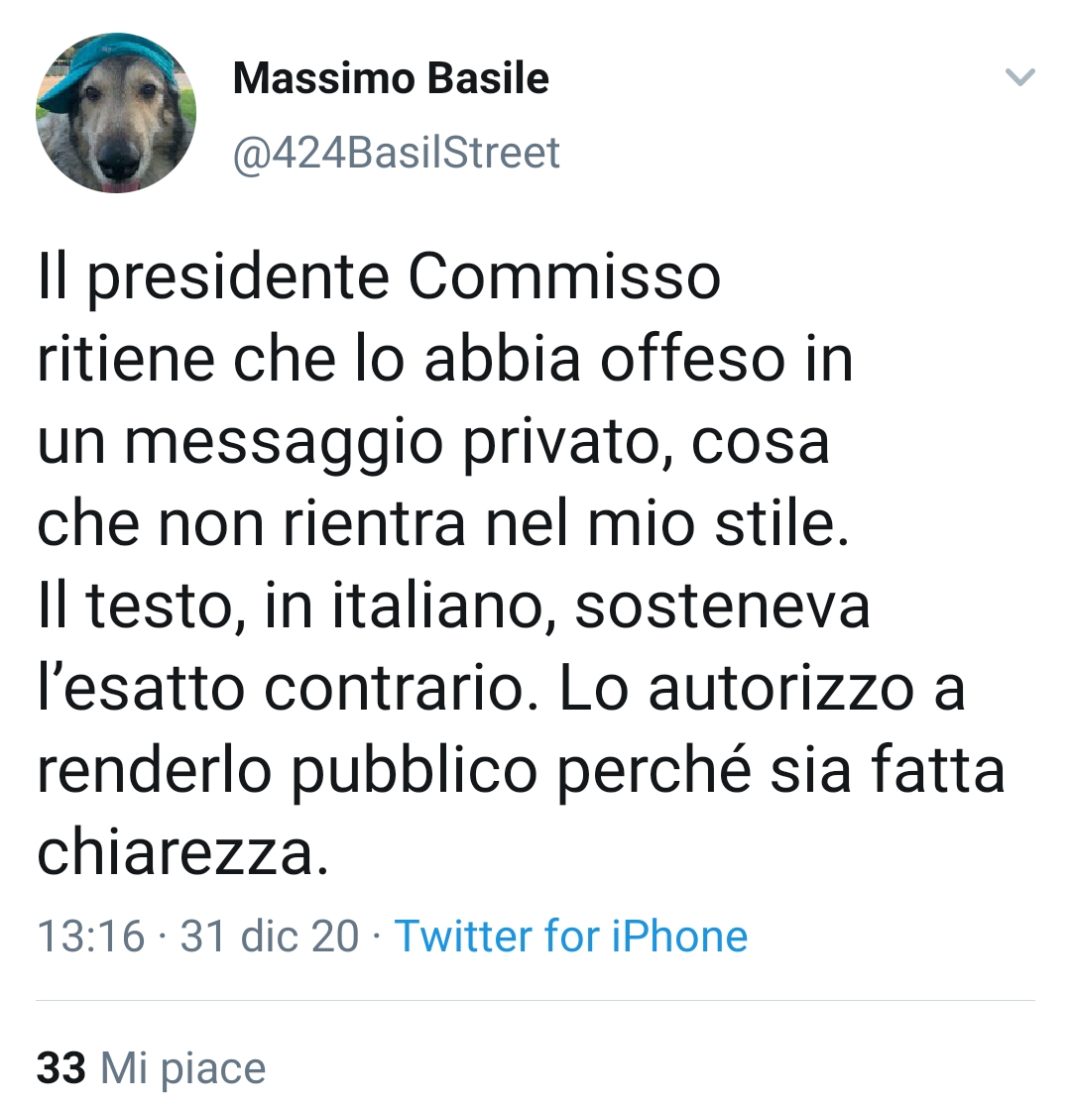The image size is (1071, 1105).
Task: Click the blue dot before Twitter for iPhone
Action: [x=375, y=936]
